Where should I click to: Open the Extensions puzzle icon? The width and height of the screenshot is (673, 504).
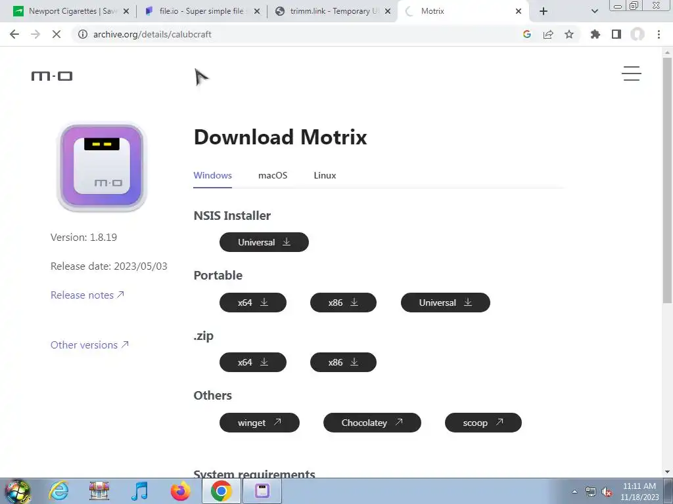pyautogui.click(x=595, y=34)
